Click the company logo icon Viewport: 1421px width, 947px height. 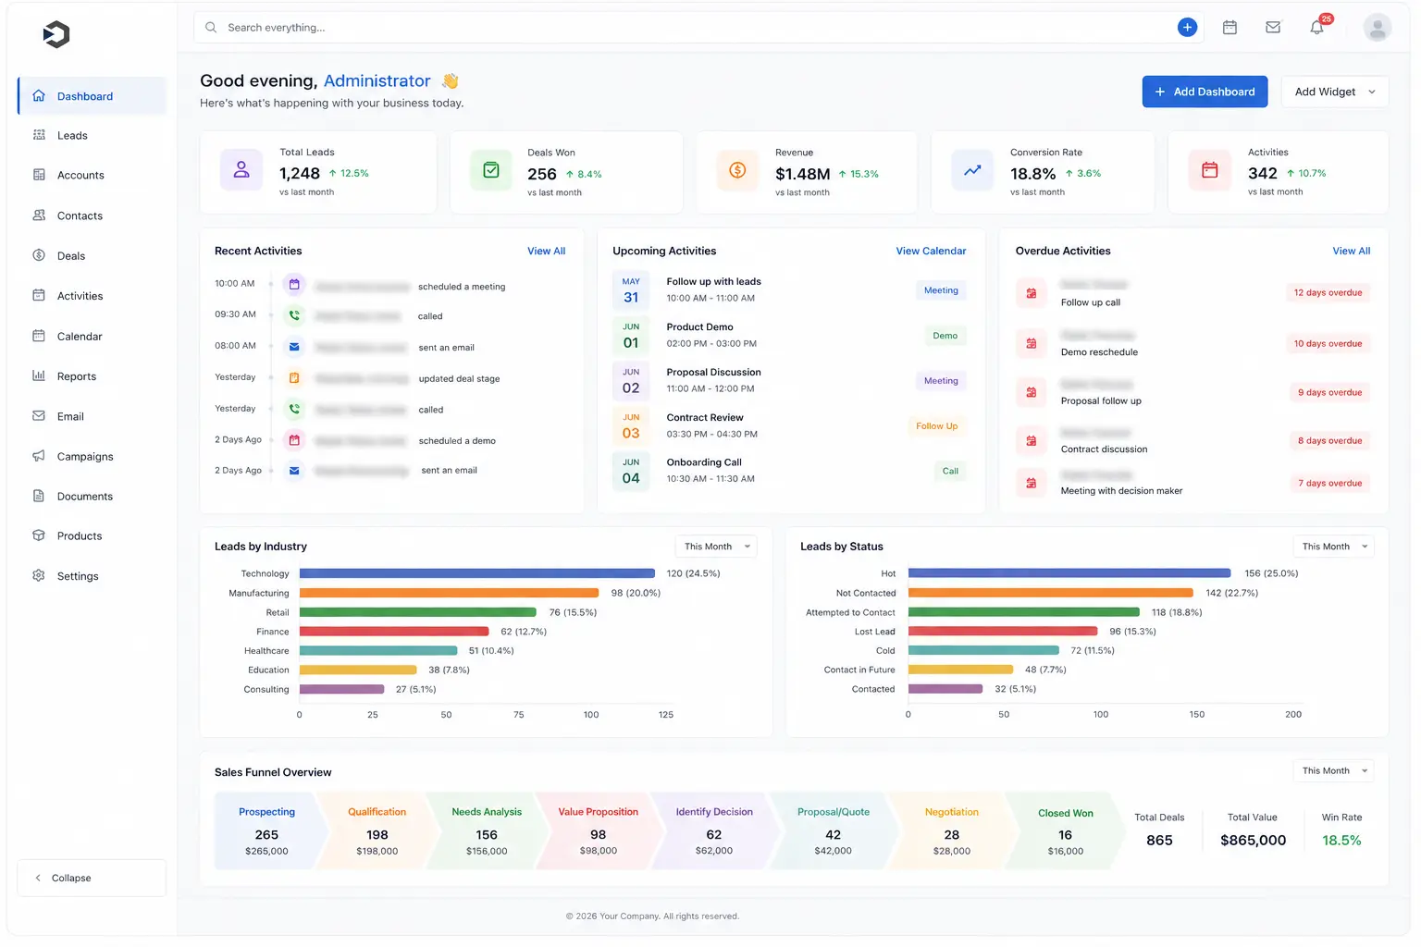pos(56,34)
